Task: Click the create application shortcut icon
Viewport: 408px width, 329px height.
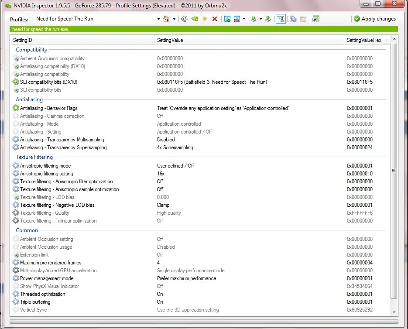Action: pos(315,19)
